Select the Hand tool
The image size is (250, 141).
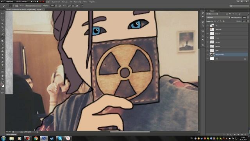click(2, 76)
